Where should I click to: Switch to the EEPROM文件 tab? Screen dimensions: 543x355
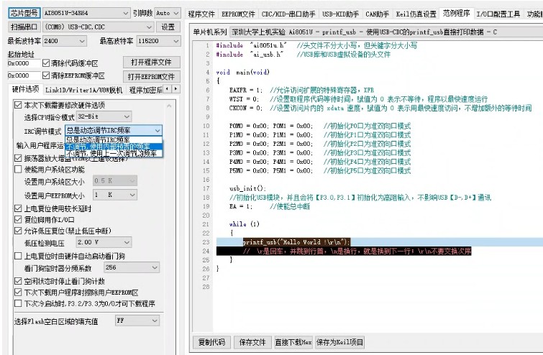(x=238, y=14)
